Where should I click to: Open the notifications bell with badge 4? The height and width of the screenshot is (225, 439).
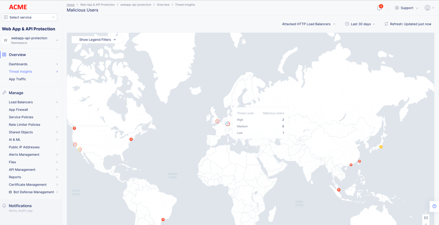click(380, 8)
